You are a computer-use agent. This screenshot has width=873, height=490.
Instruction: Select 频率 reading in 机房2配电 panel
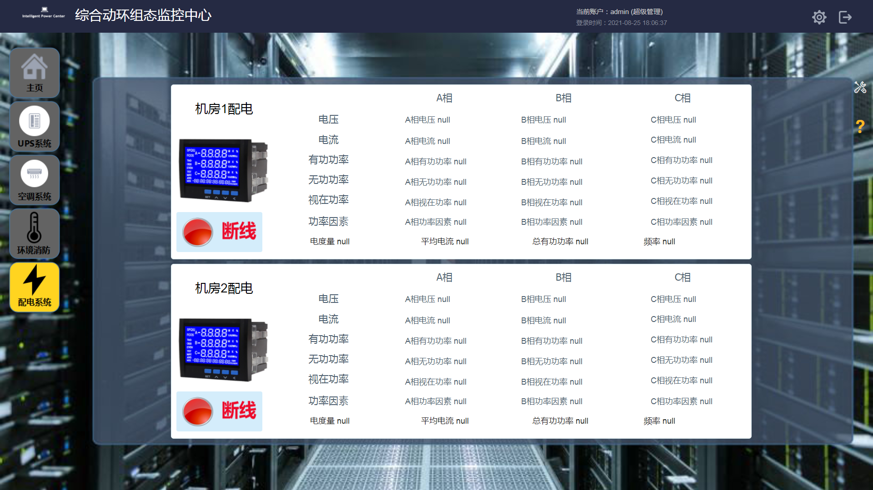point(659,421)
